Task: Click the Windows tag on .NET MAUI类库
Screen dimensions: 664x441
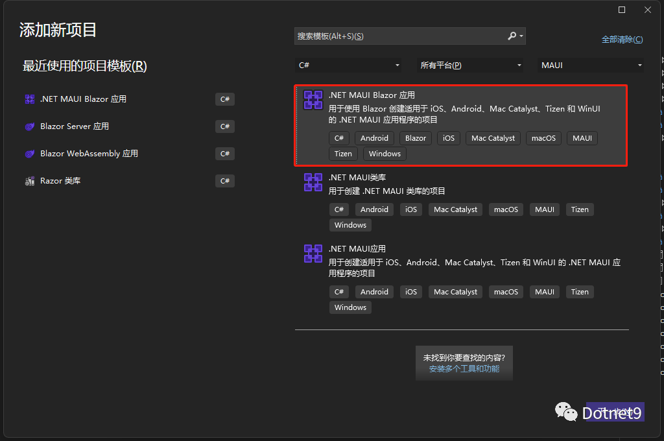Action: click(x=350, y=225)
